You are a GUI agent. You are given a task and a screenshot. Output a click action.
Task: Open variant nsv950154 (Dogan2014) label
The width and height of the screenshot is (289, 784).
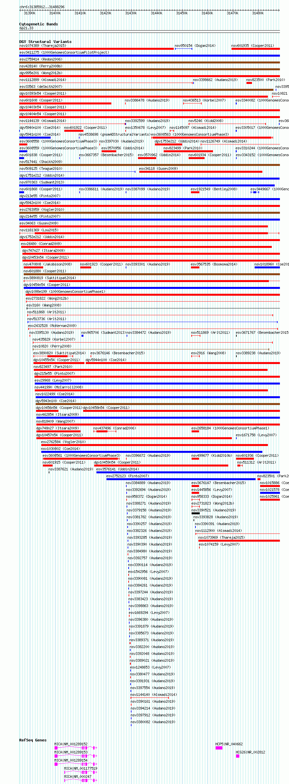[x=195, y=46]
